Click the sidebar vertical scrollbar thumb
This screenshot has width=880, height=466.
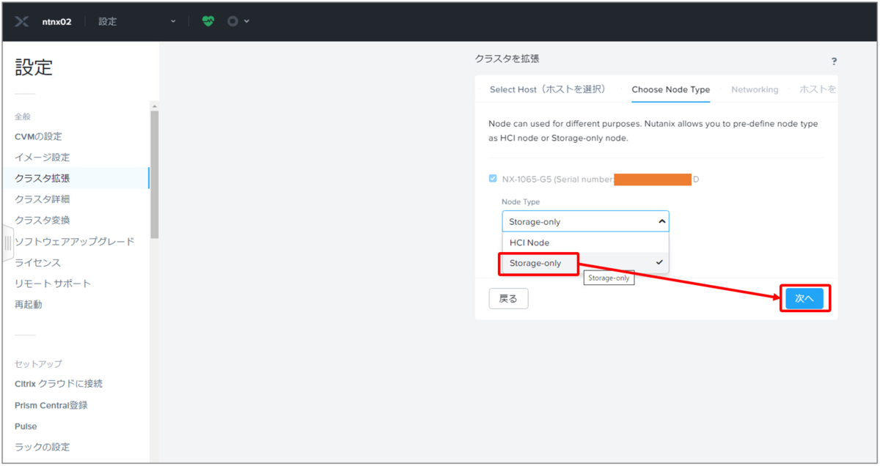pos(154,174)
